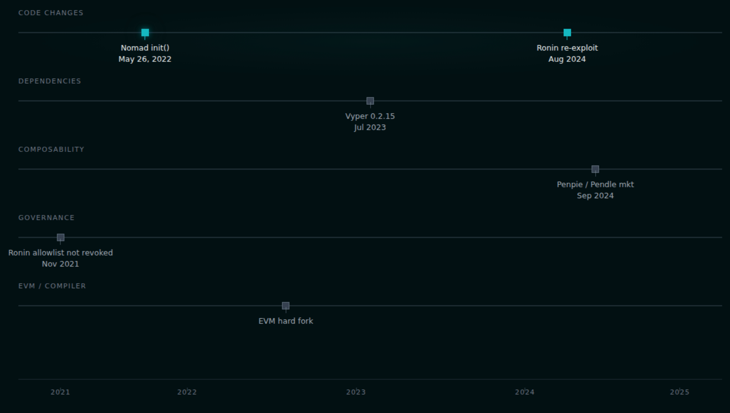The width and height of the screenshot is (730, 413).
Task: Click the Penpie / Pendle mkt label
Action: (x=595, y=184)
